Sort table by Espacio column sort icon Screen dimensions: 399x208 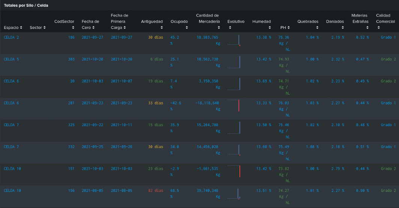[21, 28]
